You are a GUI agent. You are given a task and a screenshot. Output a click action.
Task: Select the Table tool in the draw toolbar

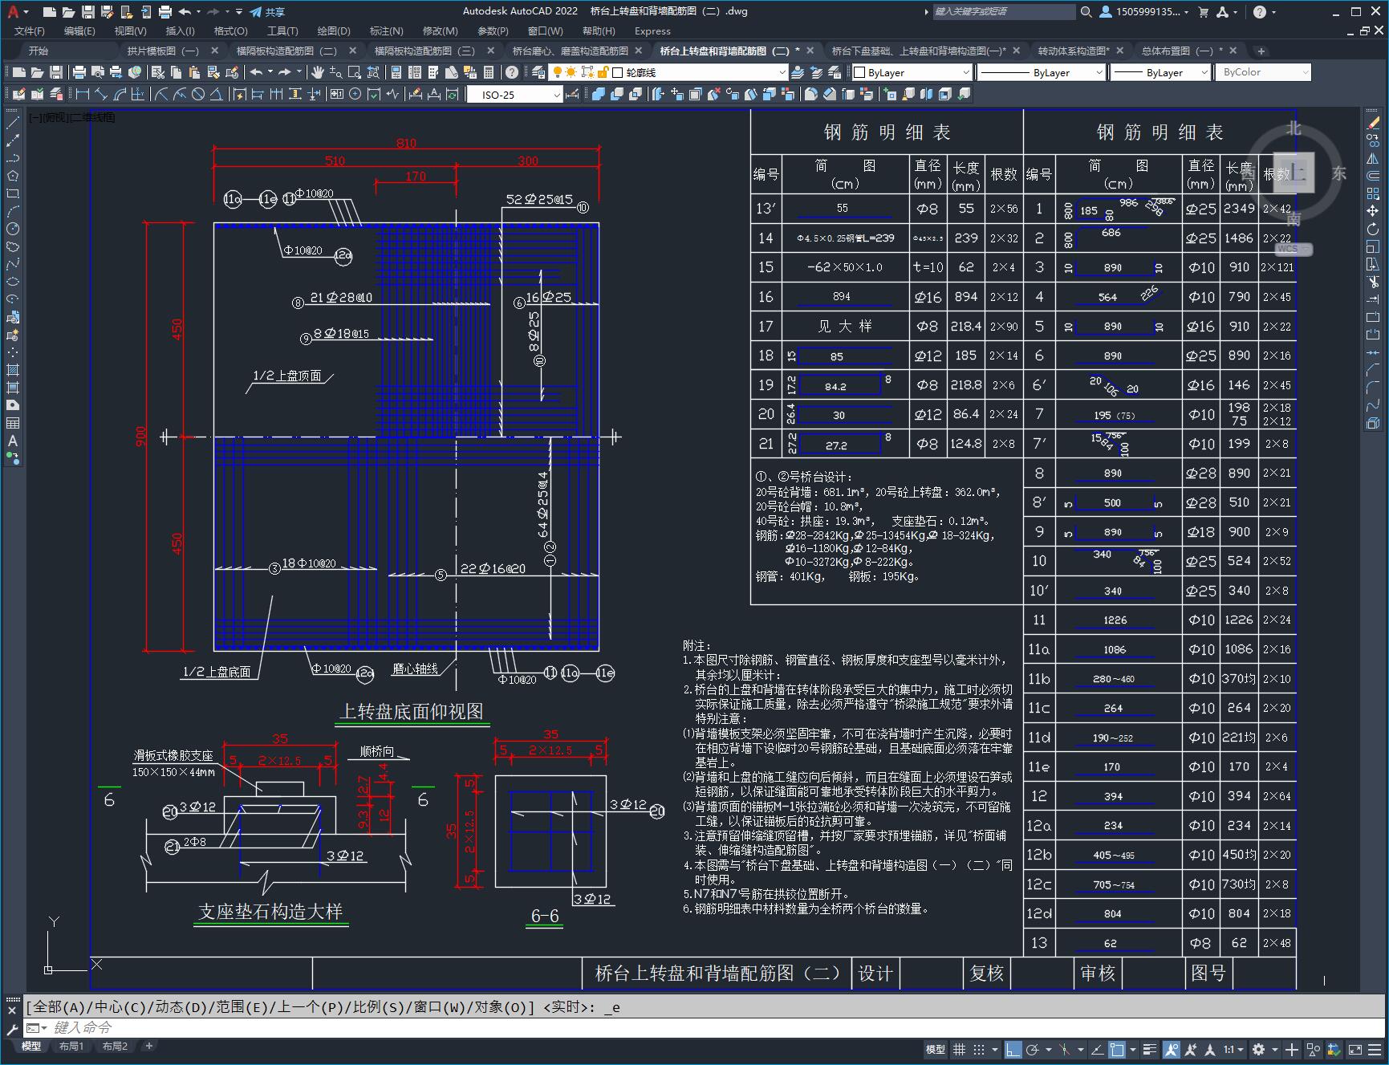click(13, 423)
